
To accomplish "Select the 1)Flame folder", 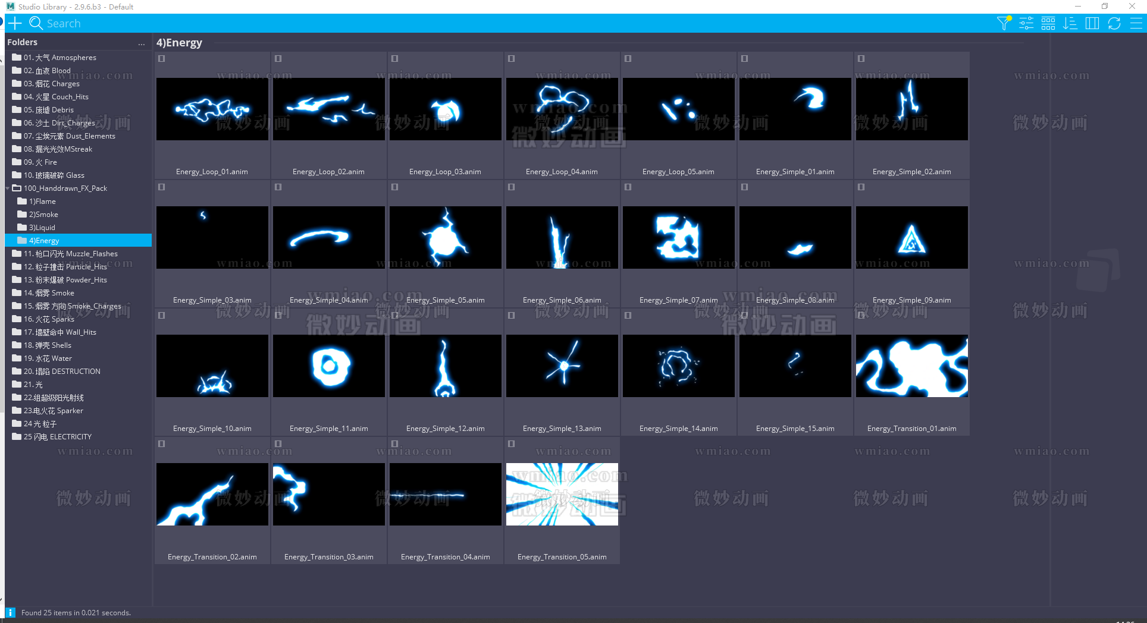I will pos(43,201).
